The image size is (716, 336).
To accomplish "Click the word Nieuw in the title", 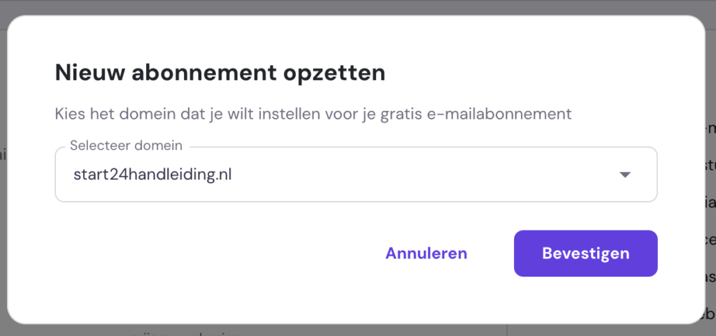I will click(x=85, y=73).
